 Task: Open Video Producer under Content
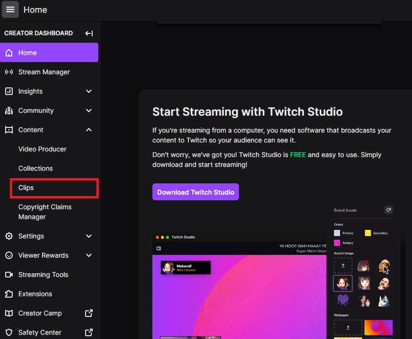[42, 149]
